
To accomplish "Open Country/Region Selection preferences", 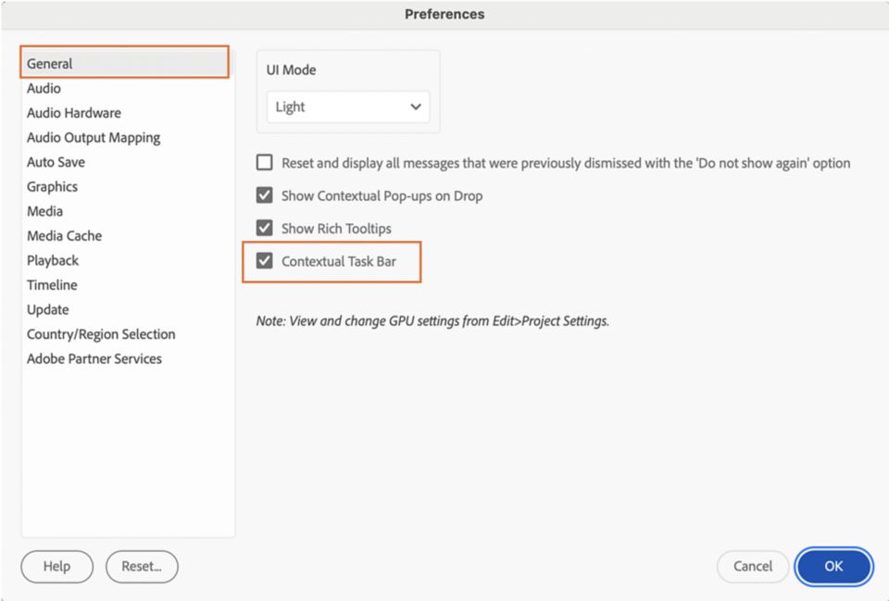I will (101, 334).
